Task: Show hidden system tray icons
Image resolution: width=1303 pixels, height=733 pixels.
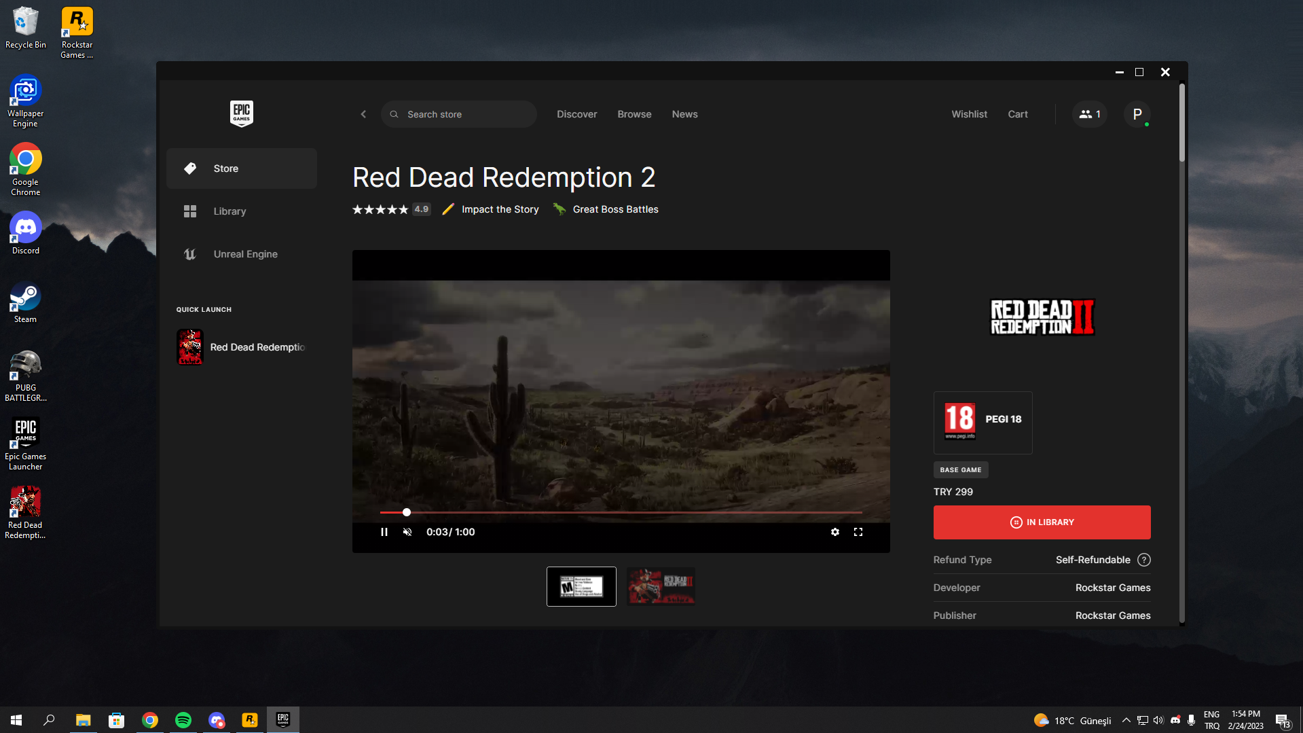Action: point(1126,720)
